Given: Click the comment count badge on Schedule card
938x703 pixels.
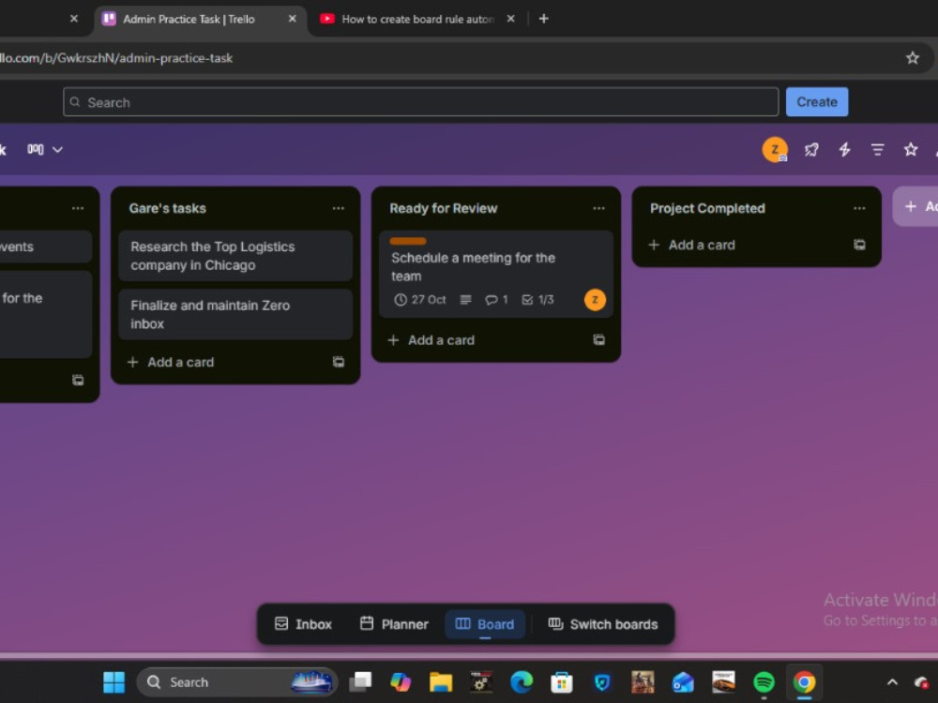Looking at the screenshot, I should click(496, 300).
